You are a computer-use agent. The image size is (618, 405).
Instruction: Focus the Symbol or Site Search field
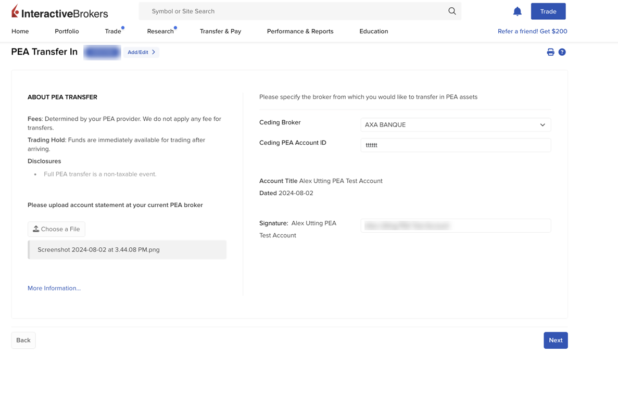point(300,11)
